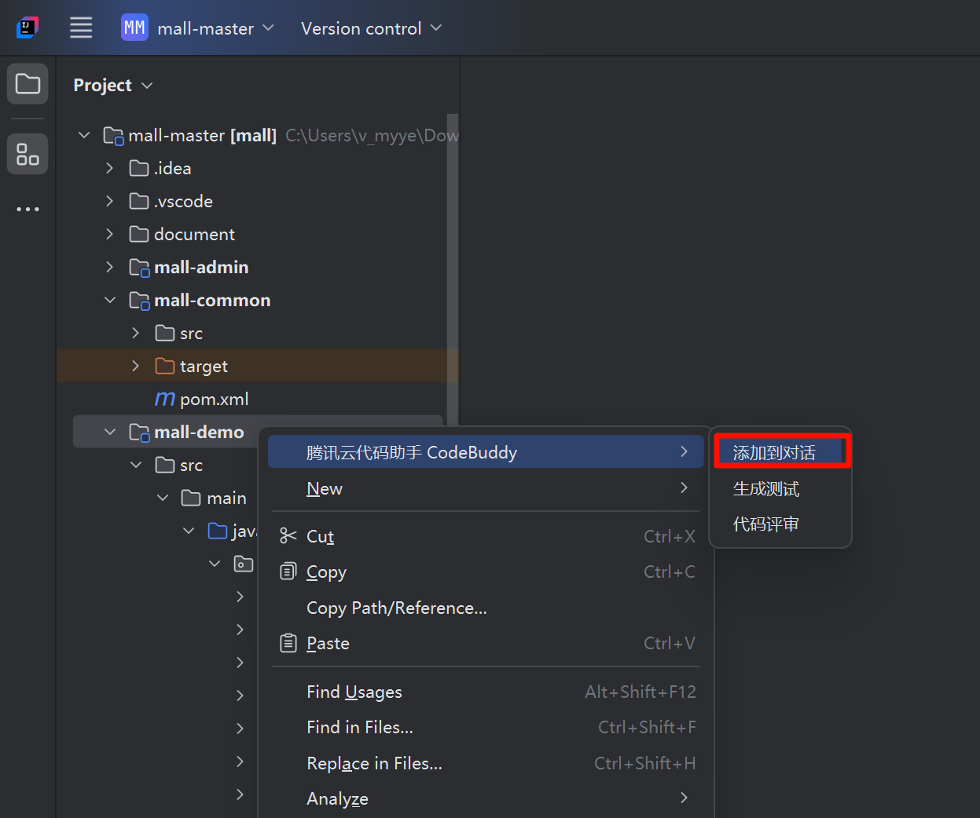Open the hamburger main menu icon
This screenshot has width=980, height=818.
point(81,27)
